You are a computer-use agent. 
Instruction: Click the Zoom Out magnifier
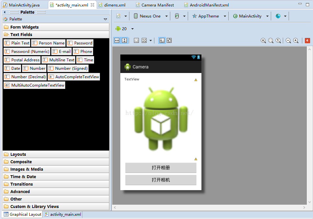[x=288, y=41]
